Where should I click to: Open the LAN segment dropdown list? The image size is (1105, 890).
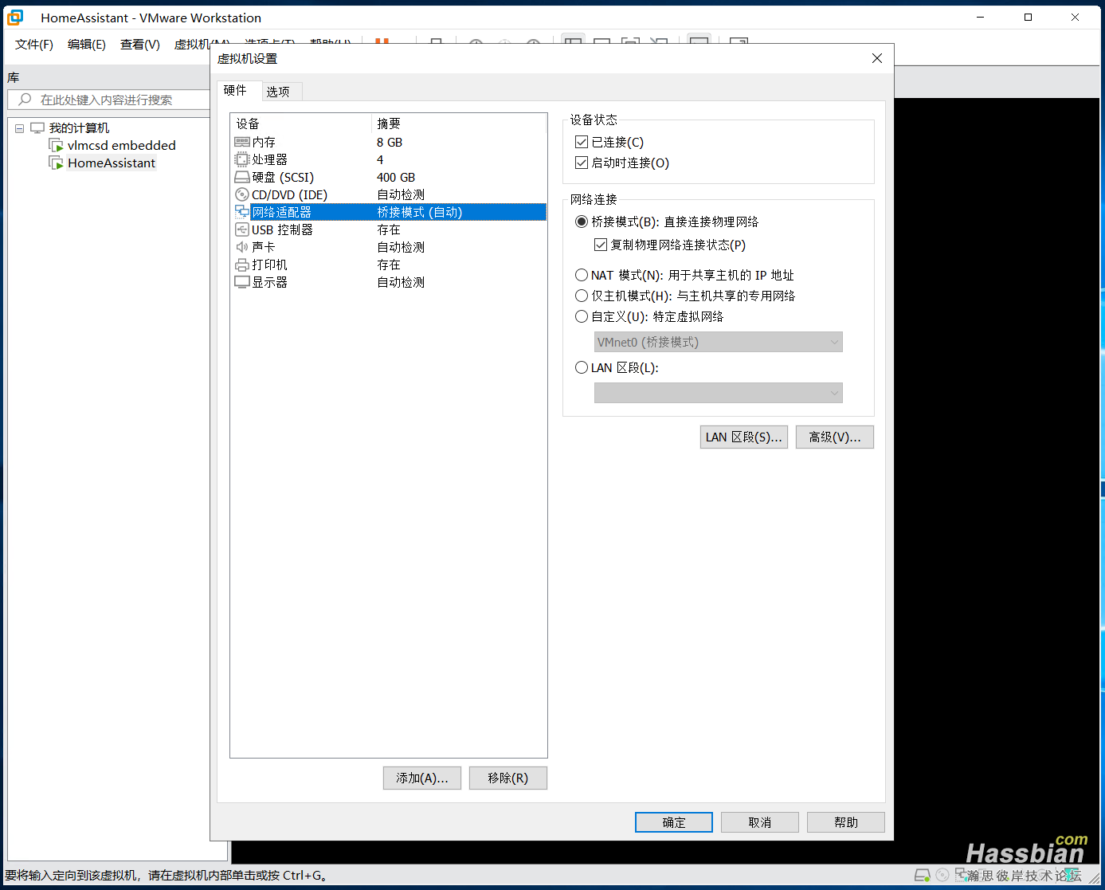[x=718, y=393]
